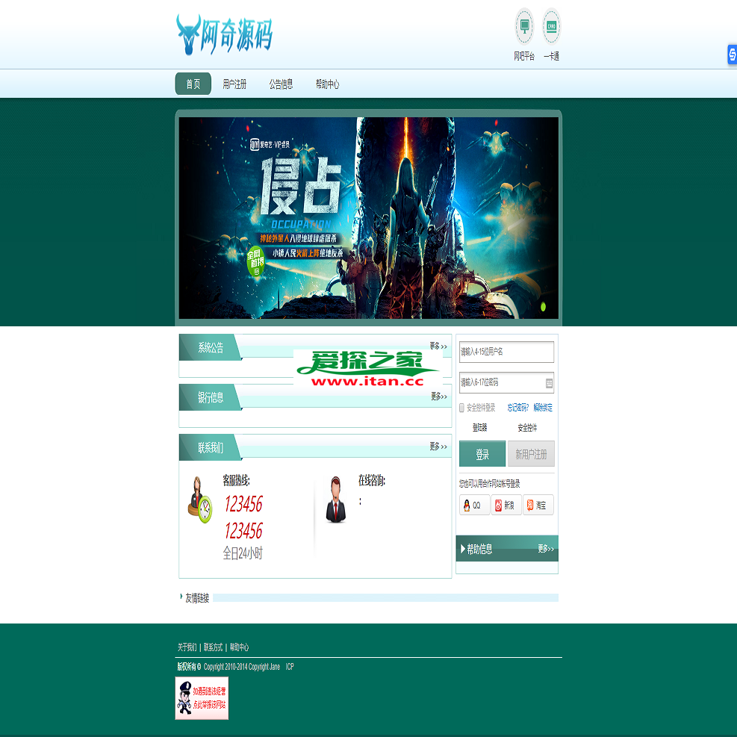Click the 网吧平台 monitor icon

[524, 25]
